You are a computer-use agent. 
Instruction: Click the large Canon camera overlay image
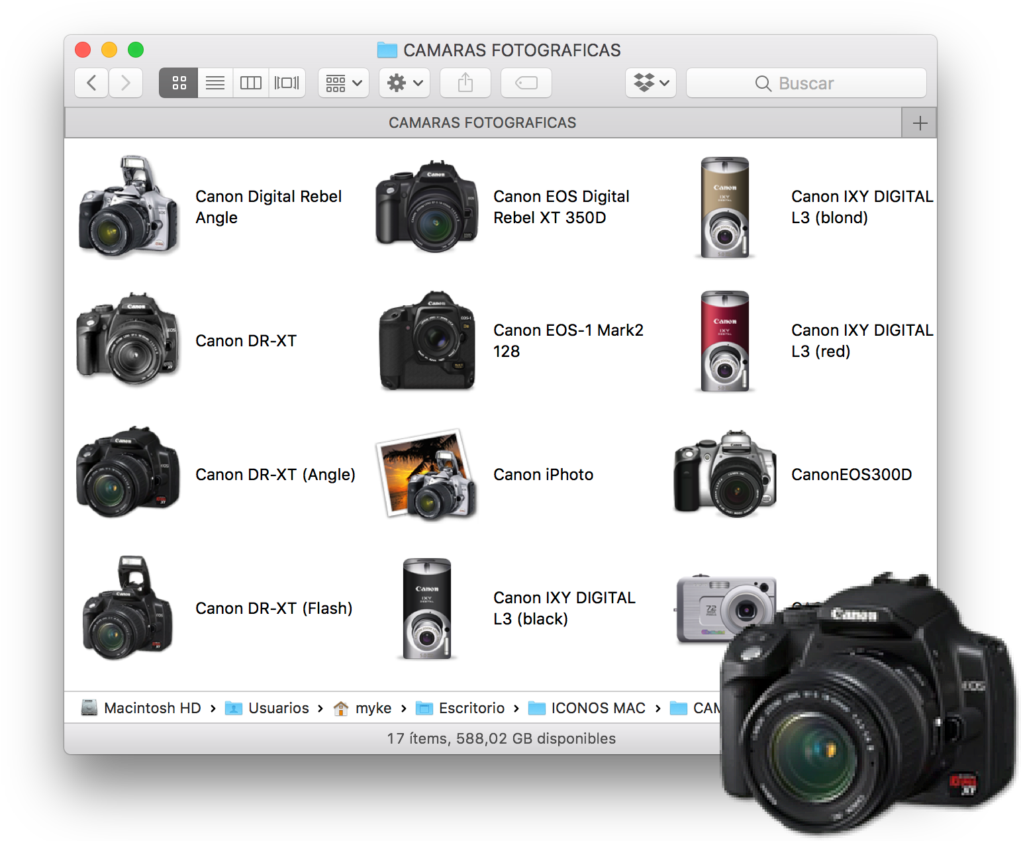[868, 703]
